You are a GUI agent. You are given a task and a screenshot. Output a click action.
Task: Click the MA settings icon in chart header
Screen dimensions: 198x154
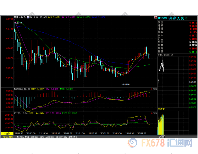click(28, 18)
